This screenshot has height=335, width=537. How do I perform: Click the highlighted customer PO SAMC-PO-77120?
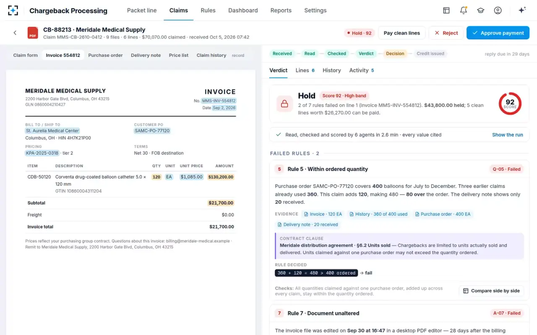point(152,131)
